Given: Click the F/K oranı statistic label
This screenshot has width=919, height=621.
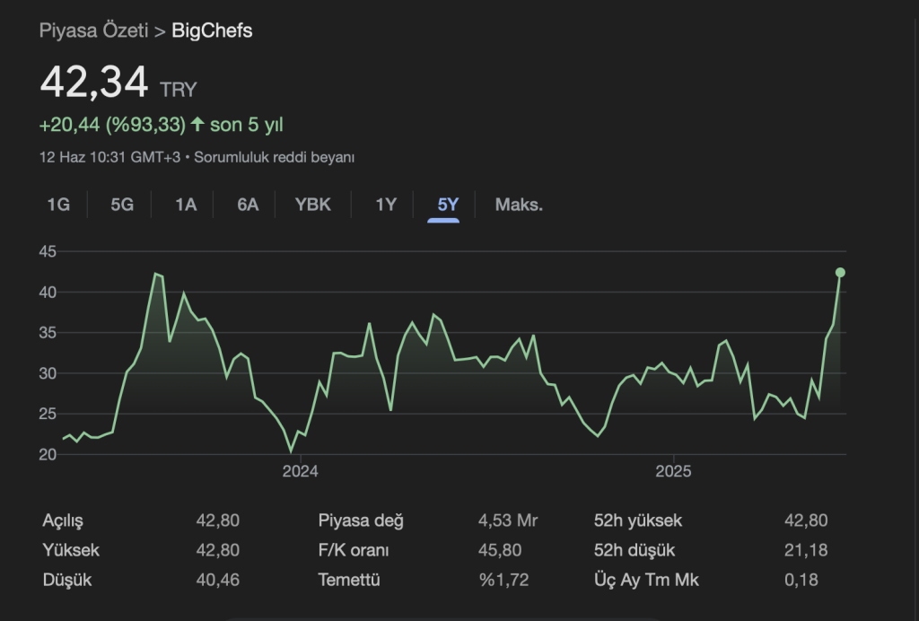Looking at the screenshot, I should coord(354,550).
